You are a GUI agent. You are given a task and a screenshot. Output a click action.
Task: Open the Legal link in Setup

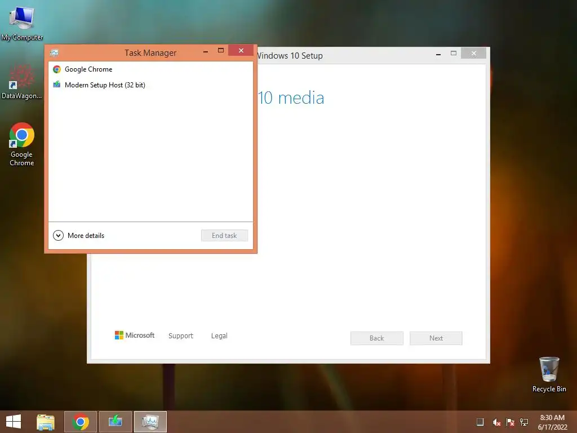[x=219, y=336]
